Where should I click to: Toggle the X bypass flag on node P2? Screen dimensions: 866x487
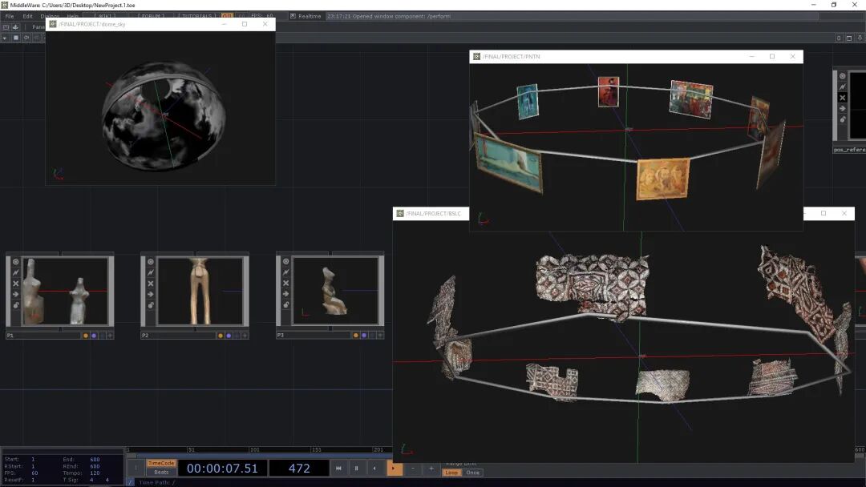[150, 284]
